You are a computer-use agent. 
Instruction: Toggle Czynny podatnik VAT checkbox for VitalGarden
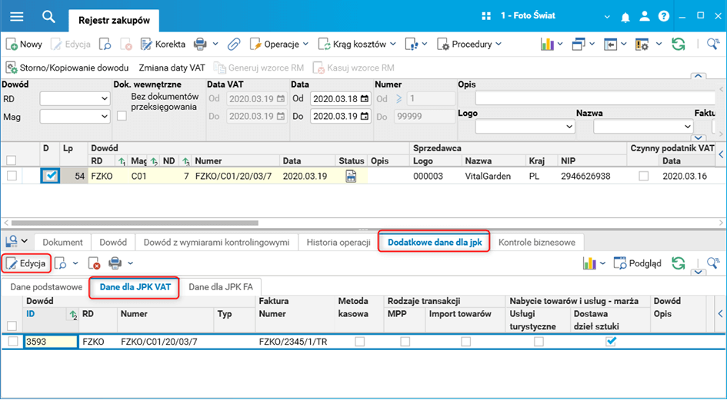[644, 177]
